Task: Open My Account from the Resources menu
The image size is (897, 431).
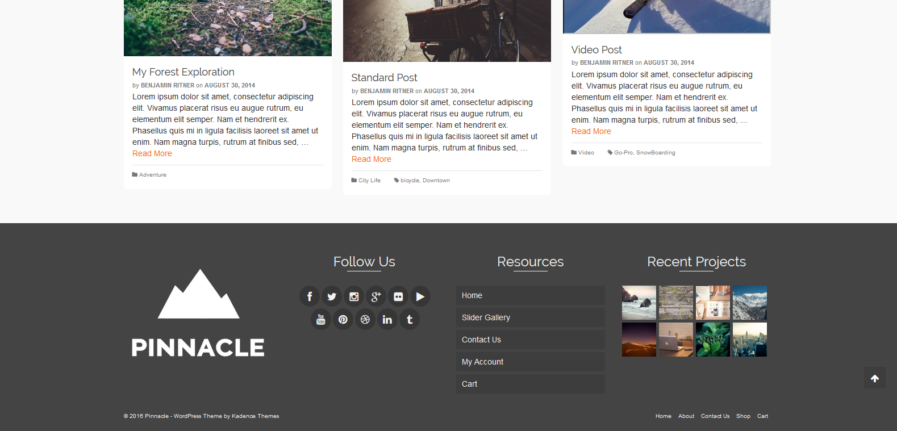Action: pos(482,362)
